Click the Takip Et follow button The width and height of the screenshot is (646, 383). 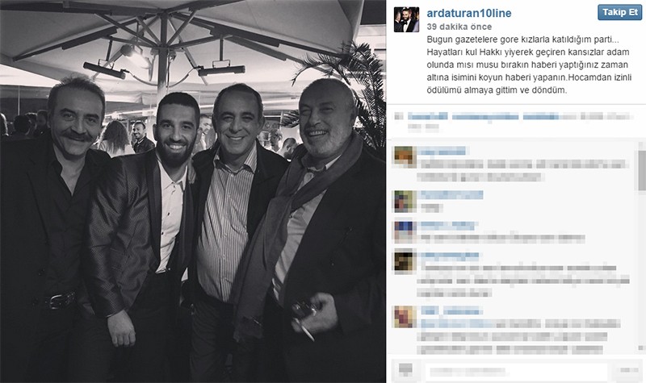click(619, 13)
